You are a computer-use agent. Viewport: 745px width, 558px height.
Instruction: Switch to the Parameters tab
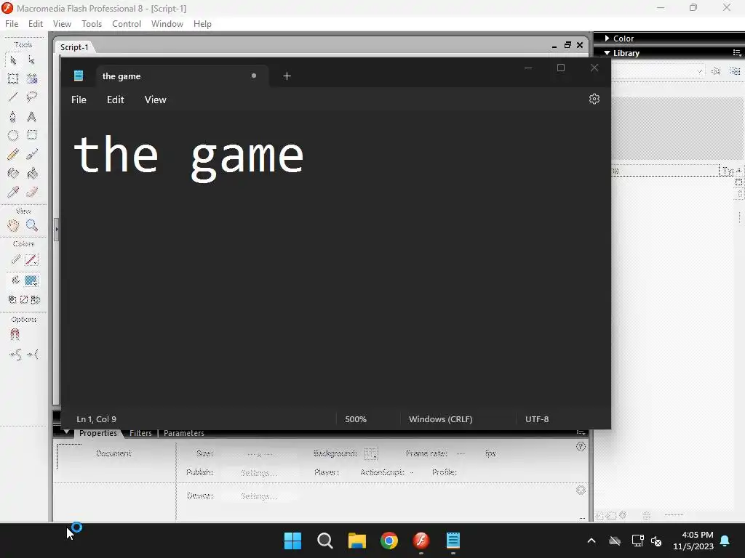[184, 433]
